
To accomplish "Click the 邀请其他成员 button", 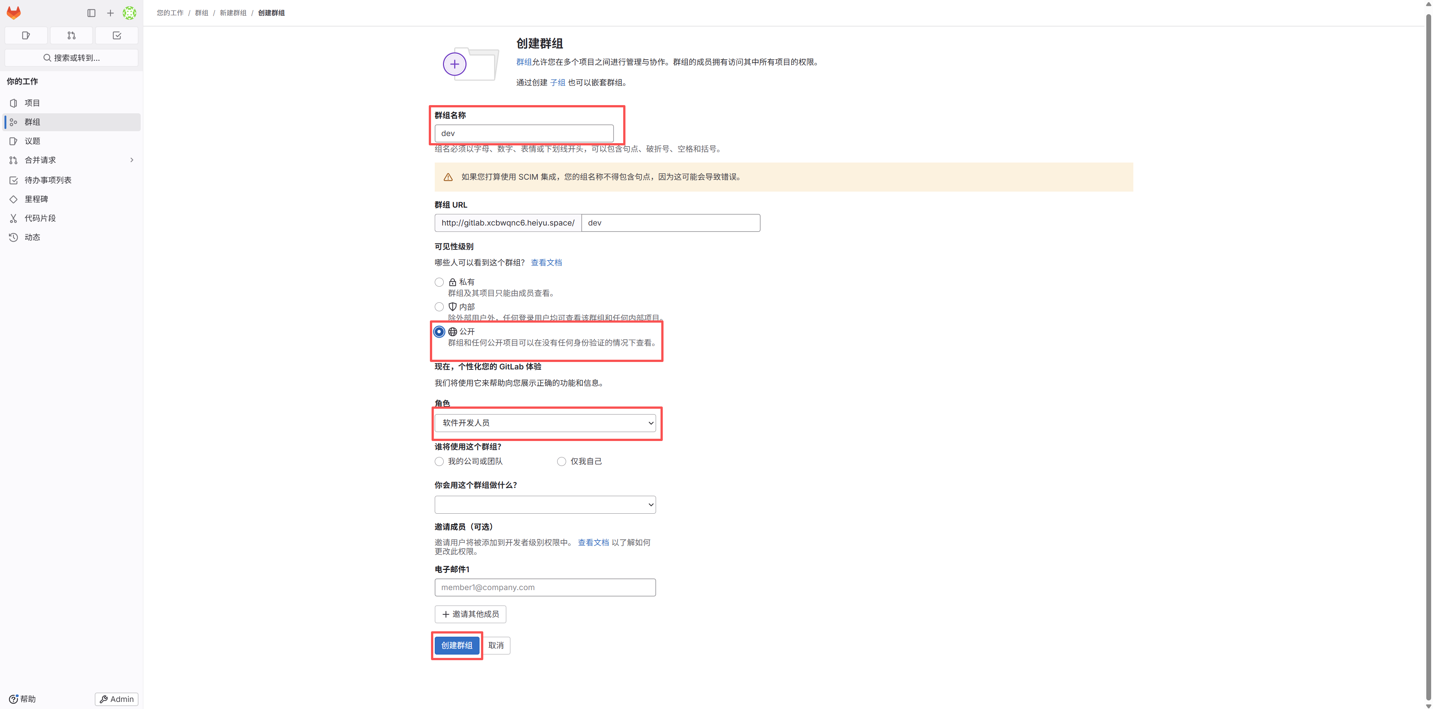I will click(470, 615).
